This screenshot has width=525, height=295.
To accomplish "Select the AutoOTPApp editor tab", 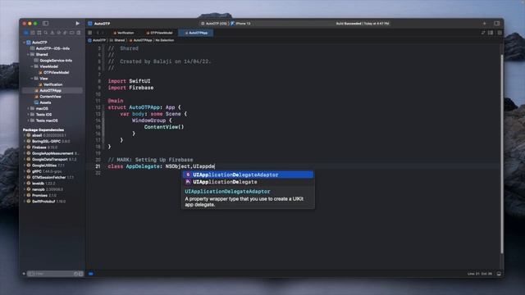I will pyautogui.click(x=196, y=33).
